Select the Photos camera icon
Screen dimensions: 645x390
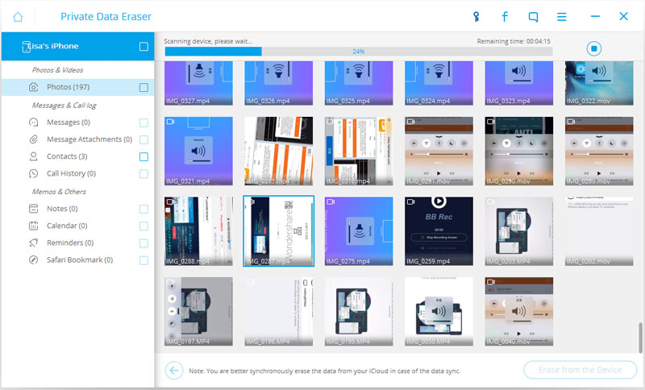[x=34, y=87]
